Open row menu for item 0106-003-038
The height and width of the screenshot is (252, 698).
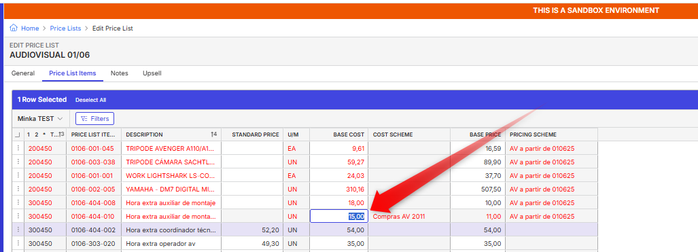coord(18,162)
